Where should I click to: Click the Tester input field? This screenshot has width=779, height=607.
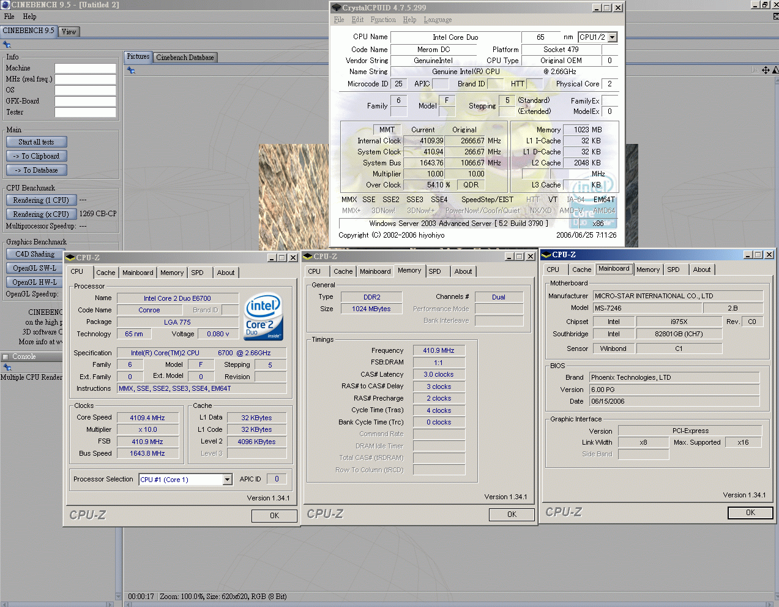[x=85, y=112]
